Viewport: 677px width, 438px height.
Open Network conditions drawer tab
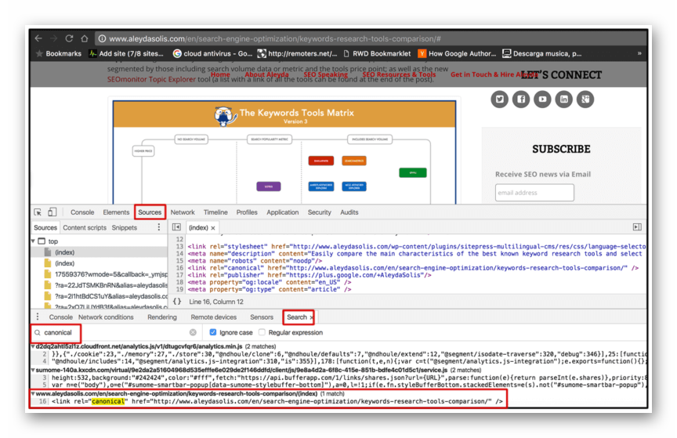tap(106, 317)
